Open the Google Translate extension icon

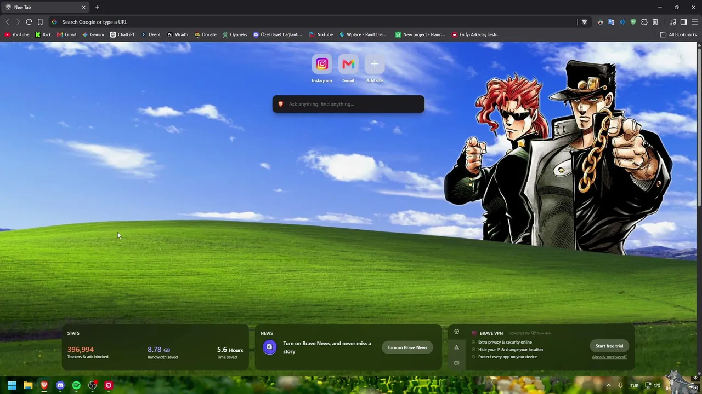coord(611,22)
